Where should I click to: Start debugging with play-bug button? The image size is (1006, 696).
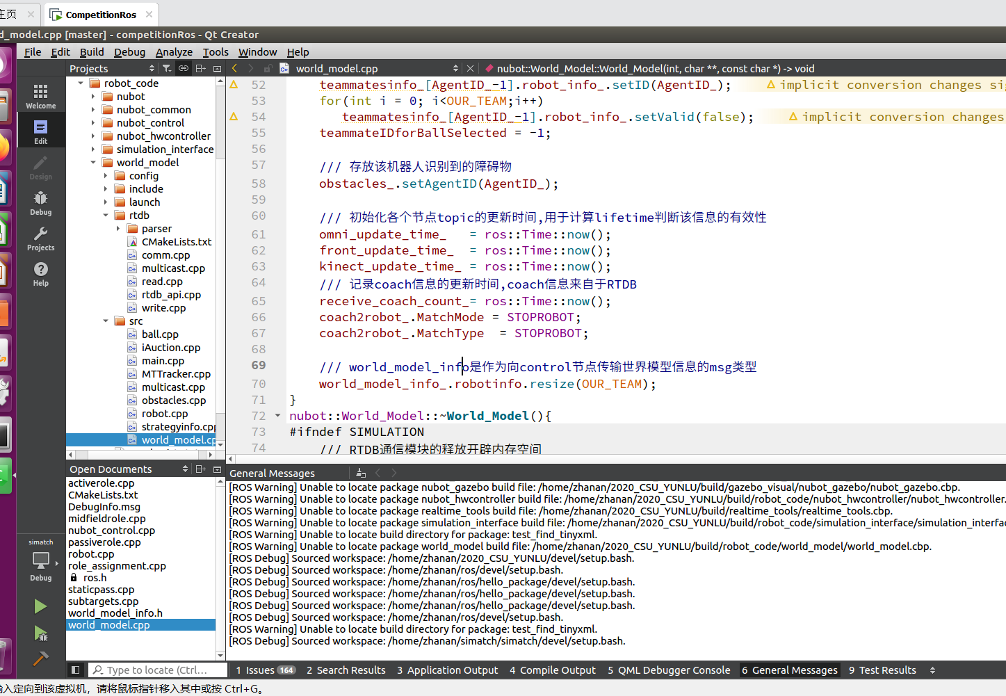[40, 633]
